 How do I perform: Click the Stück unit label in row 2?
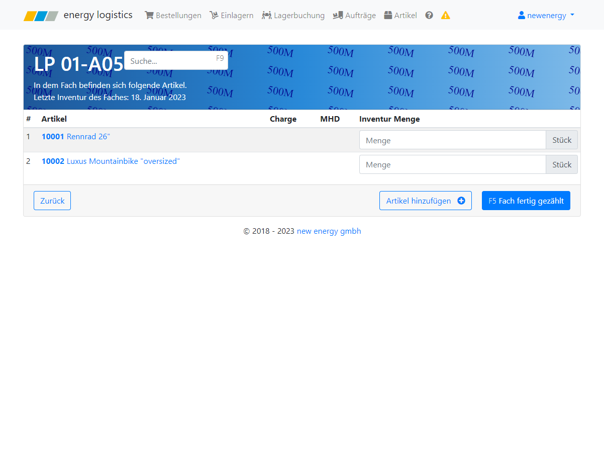(x=562, y=164)
